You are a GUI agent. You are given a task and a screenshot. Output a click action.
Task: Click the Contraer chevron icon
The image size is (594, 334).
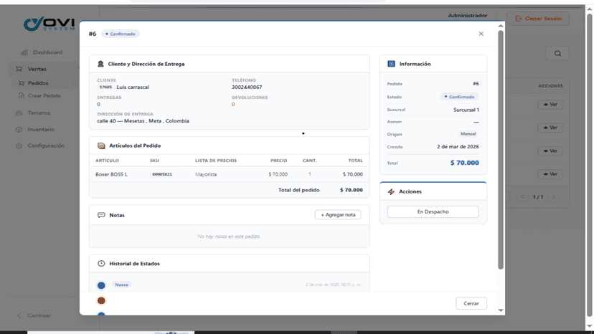click(19, 315)
